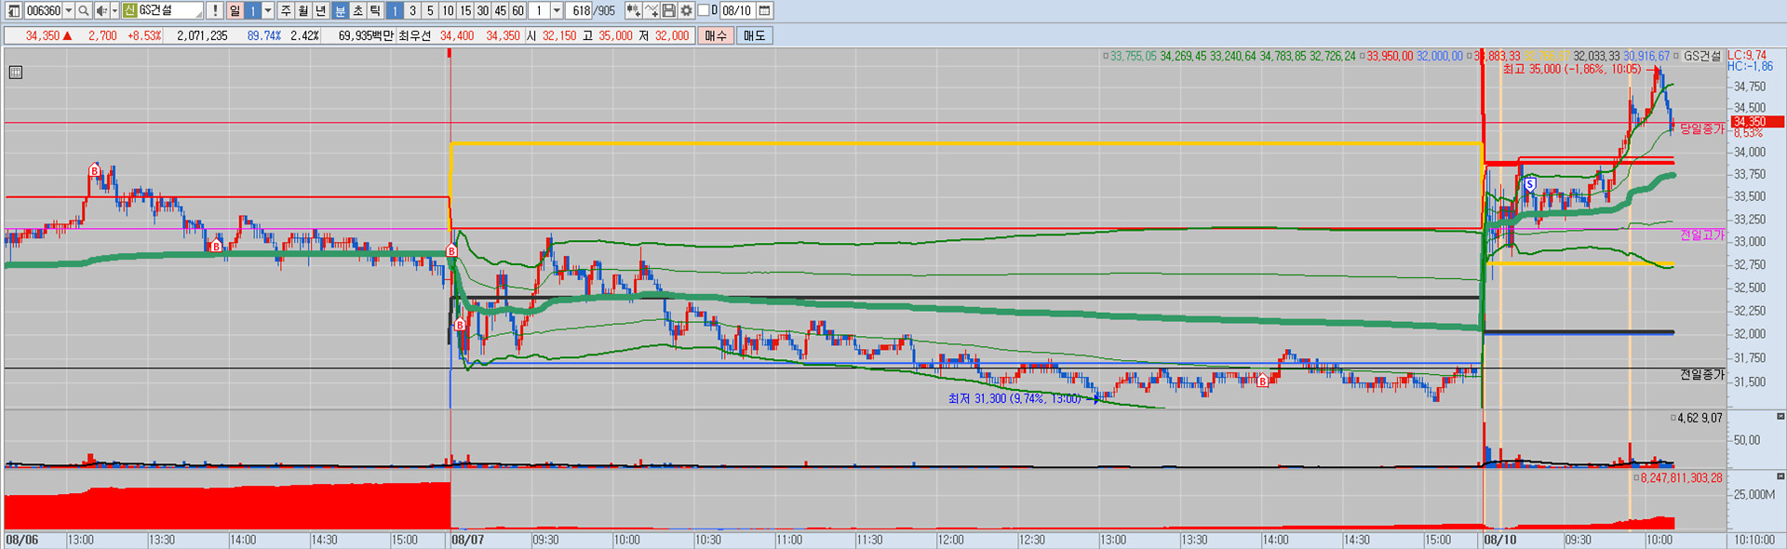Open the stock search magnifier
1787x549 pixels.
tap(84, 10)
